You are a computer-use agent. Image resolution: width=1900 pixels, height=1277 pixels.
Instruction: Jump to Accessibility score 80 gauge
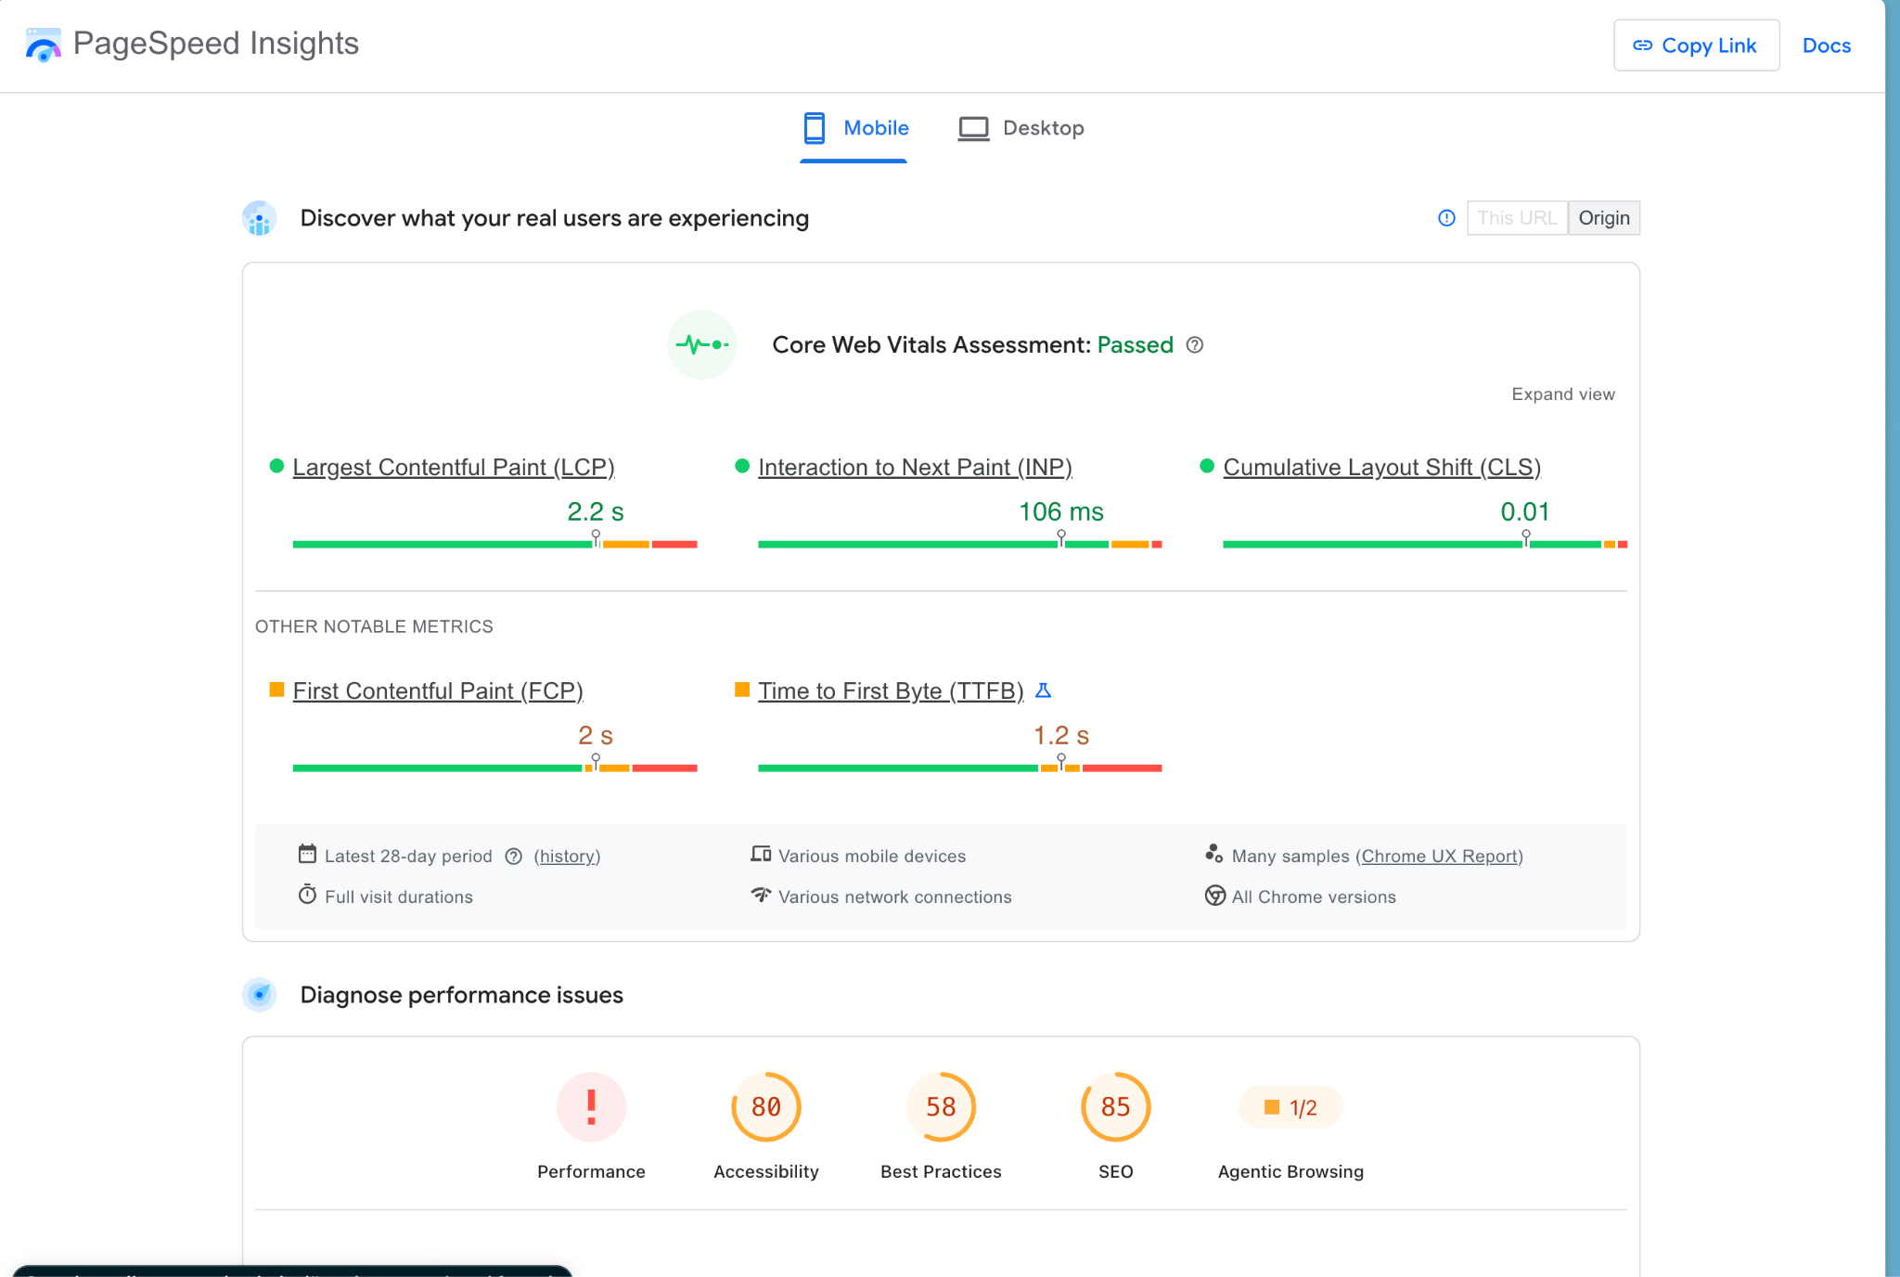(x=766, y=1107)
